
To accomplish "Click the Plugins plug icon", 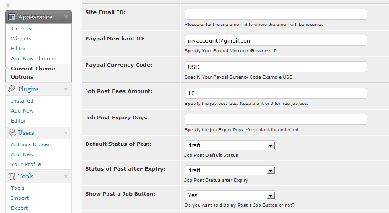I will 11,89.
